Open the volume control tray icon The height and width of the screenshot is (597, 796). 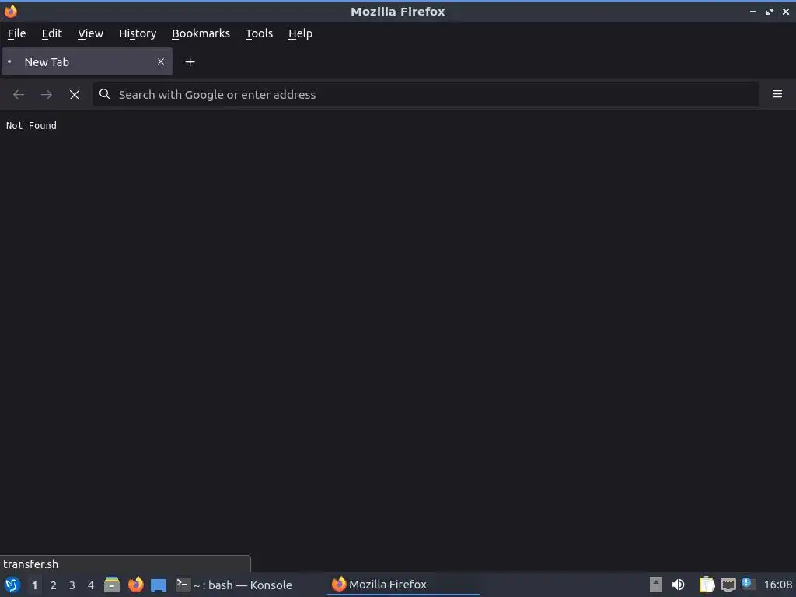point(678,585)
